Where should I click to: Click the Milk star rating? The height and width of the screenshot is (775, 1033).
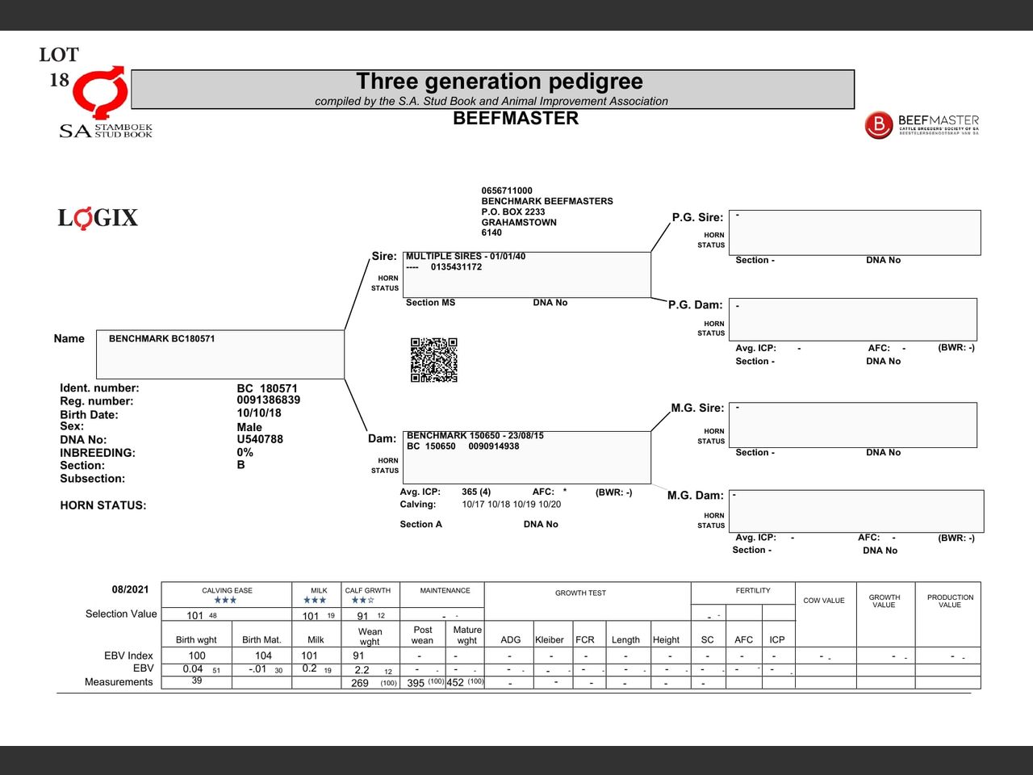click(315, 601)
